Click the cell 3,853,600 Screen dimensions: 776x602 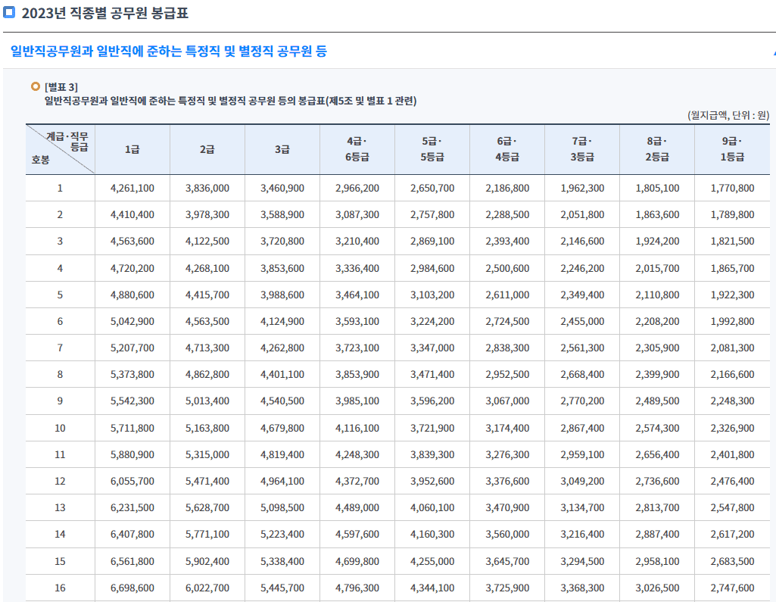coord(282,268)
